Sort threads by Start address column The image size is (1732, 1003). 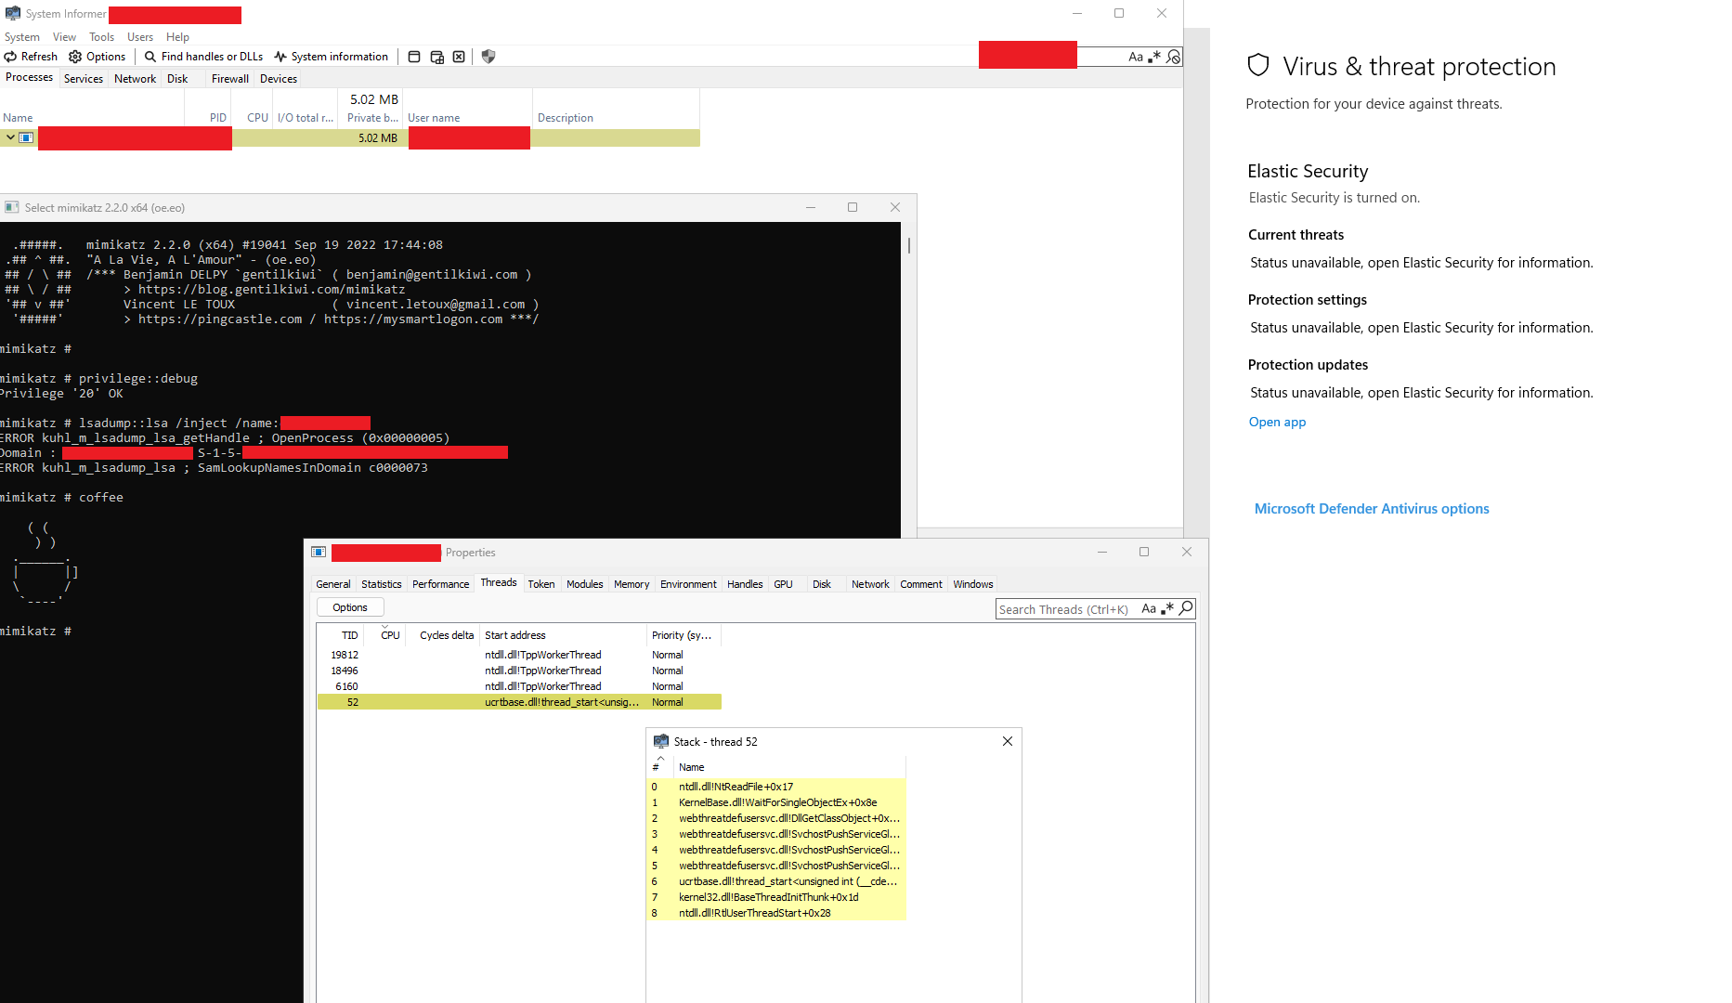(x=564, y=635)
